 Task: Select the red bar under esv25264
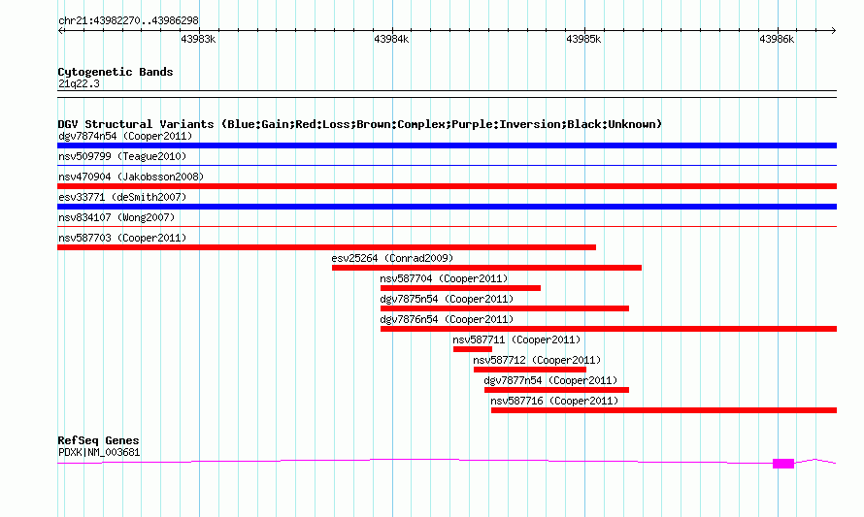tap(486, 268)
